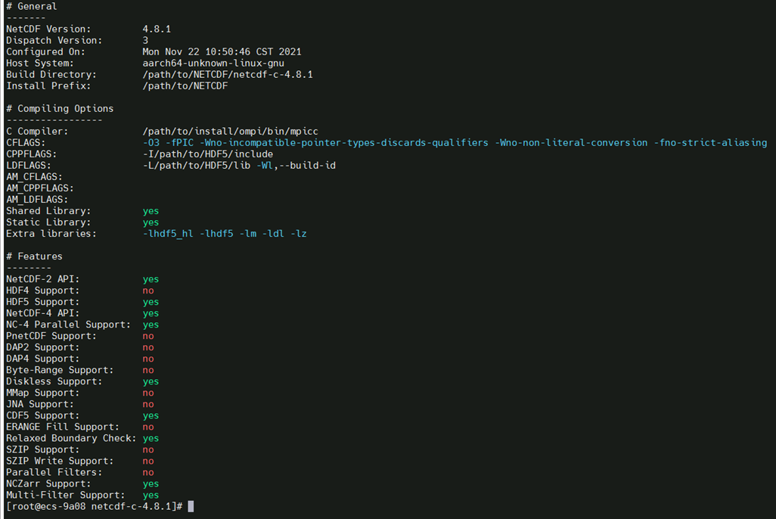Click the SZIP Write Support no value
This screenshot has height=519, width=776.
click(148, 461)
